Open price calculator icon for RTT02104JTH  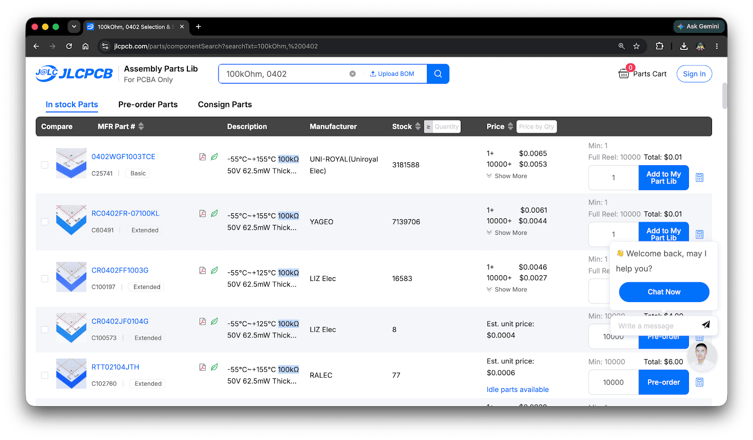point(700,382)
